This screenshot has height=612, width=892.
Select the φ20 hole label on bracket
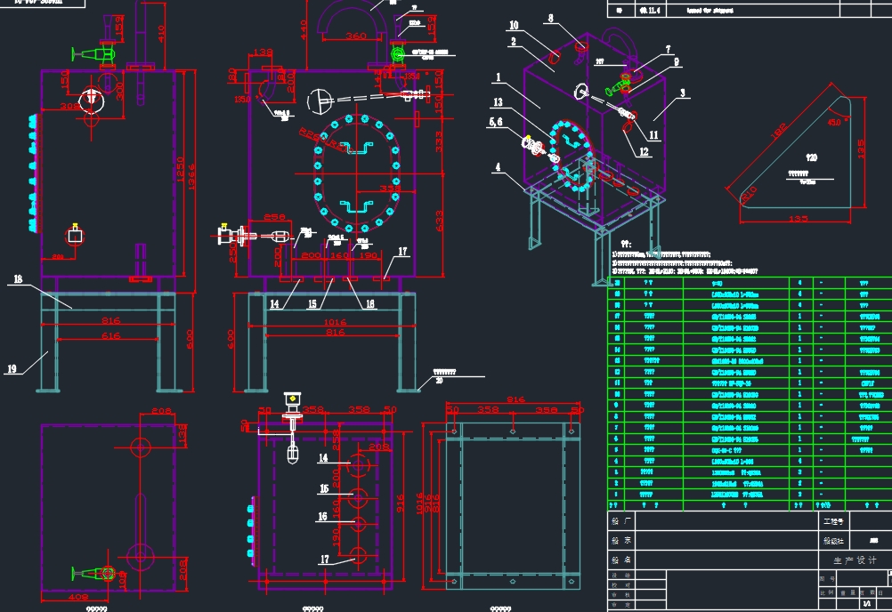[811, 157]
